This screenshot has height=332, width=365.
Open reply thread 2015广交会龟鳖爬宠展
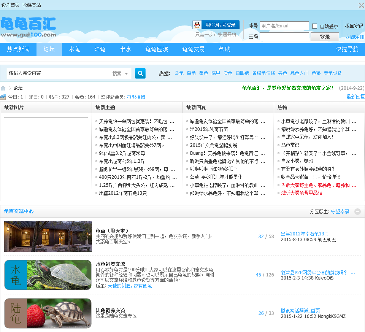[213, 145]
